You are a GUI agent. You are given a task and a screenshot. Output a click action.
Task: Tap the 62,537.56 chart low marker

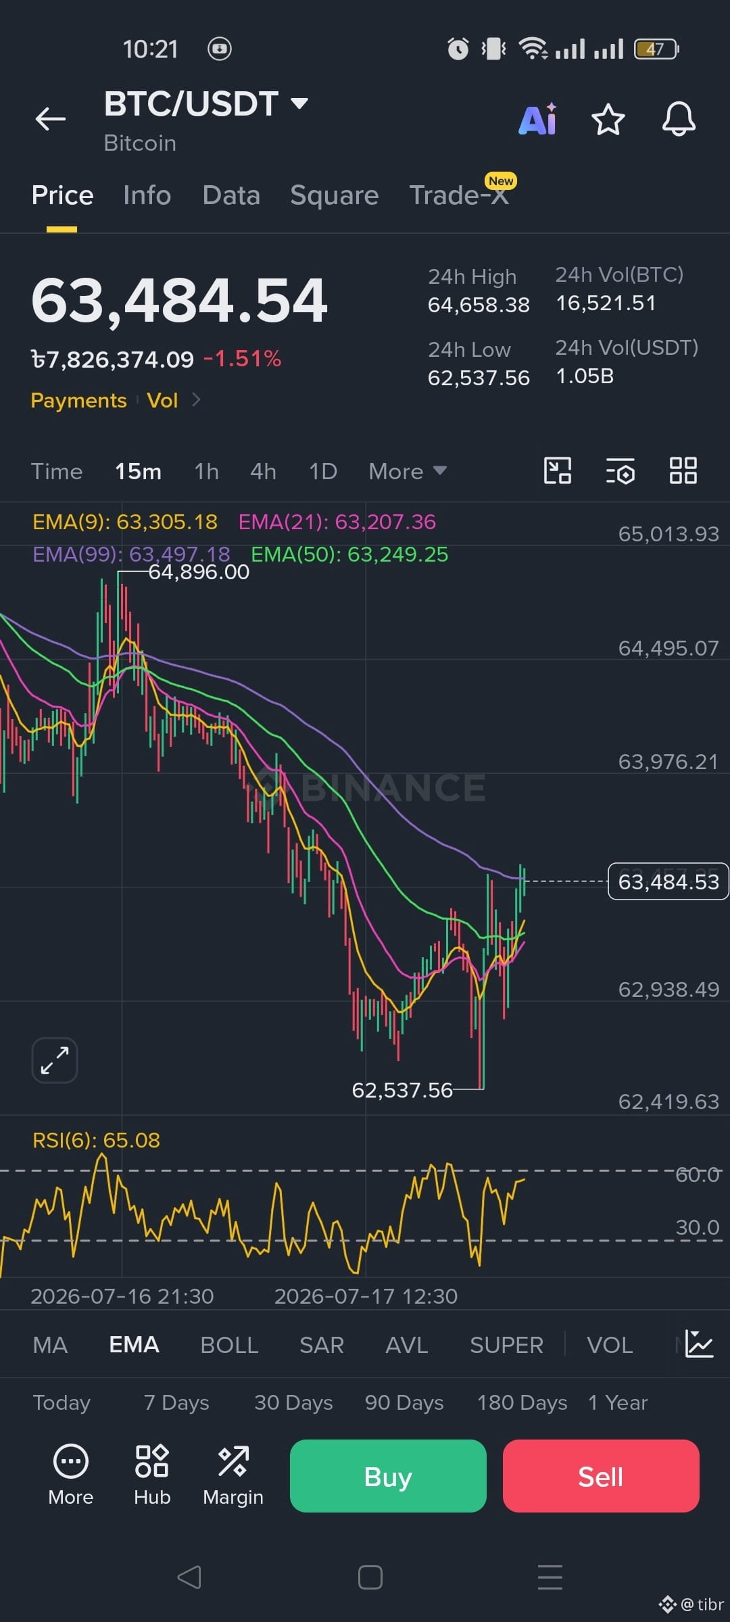[x=402, y=1090]
